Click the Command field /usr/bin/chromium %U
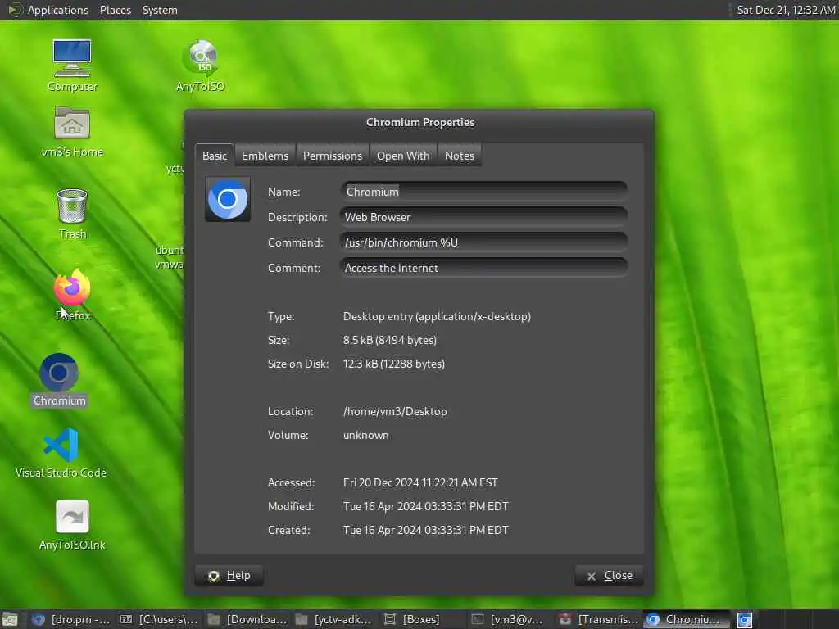 483,242
